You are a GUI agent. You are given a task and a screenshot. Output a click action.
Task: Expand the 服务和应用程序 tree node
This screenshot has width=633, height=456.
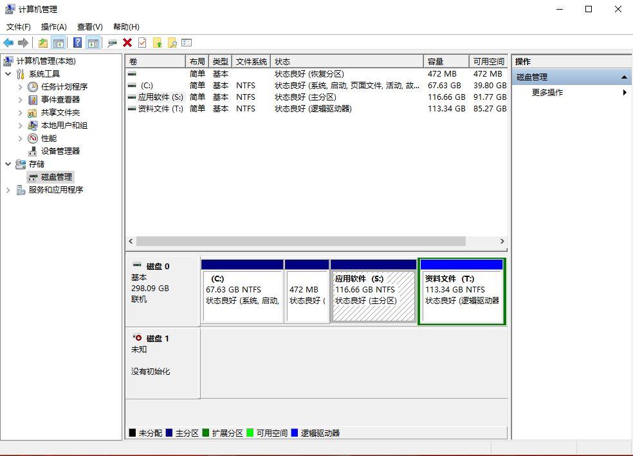coord(8,190)
